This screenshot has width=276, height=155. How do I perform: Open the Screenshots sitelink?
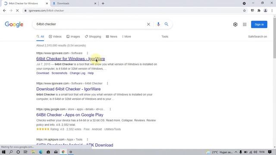(60, 73)
